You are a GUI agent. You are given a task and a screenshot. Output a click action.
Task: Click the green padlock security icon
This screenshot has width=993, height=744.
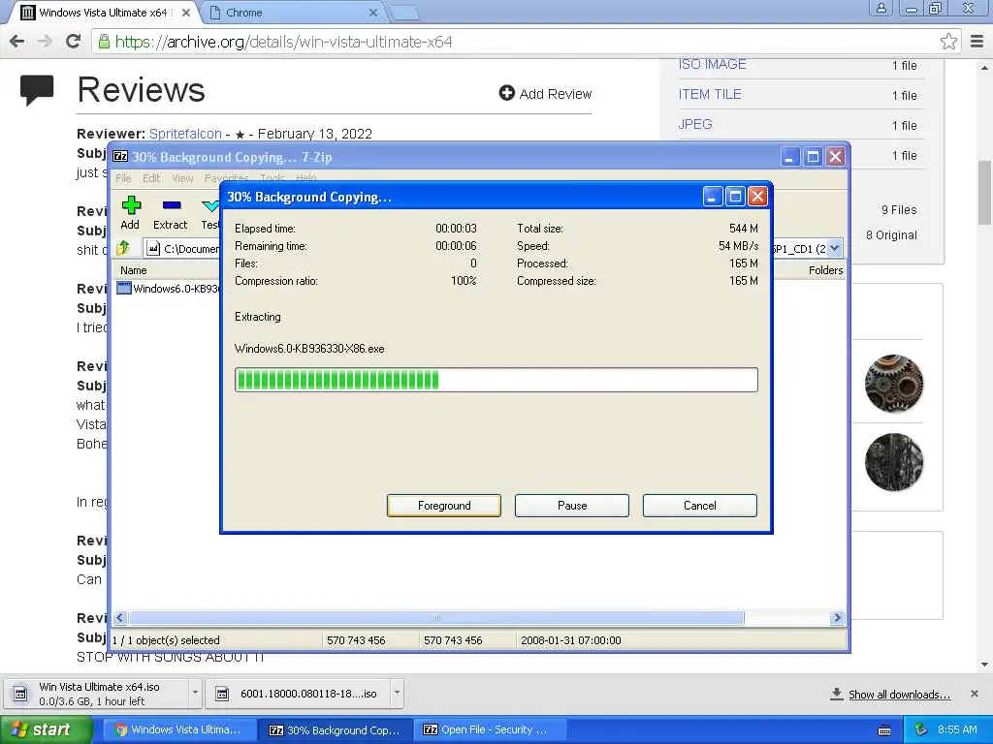[103, 43]
